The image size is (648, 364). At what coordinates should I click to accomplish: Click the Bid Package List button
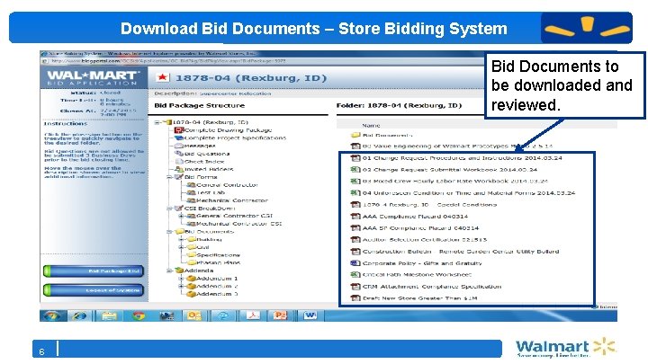tap(94, 271)
